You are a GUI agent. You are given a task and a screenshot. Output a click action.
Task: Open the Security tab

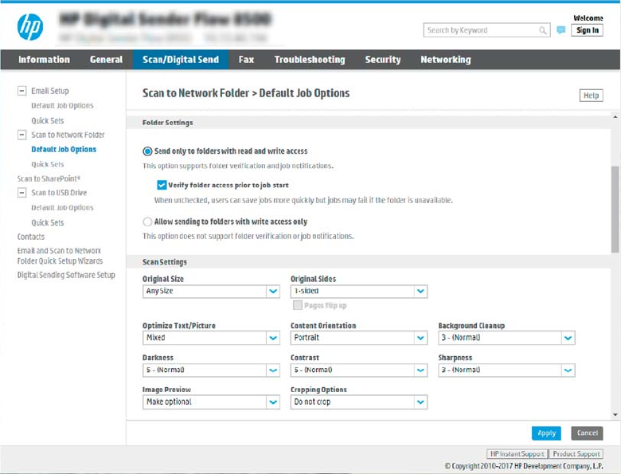coord(383,60)
